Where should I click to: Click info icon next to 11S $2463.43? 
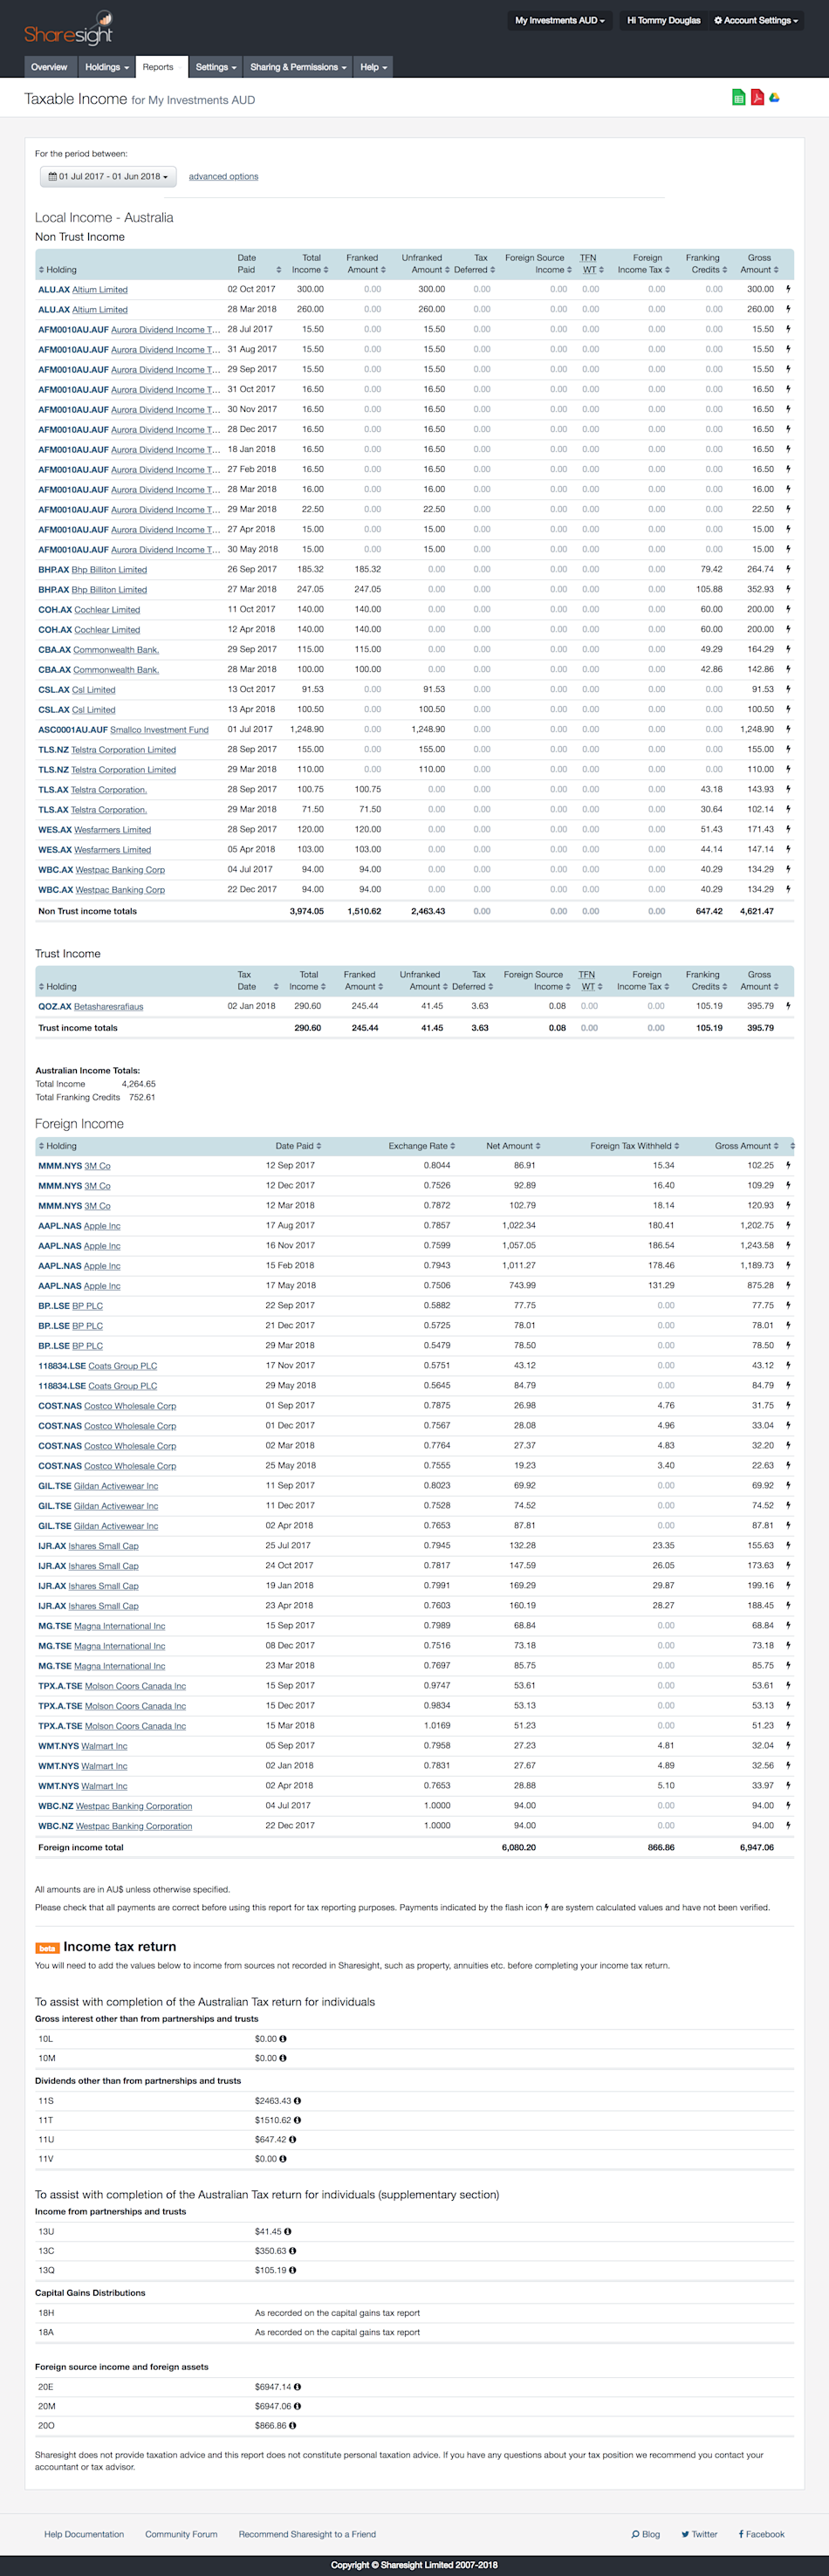[x=297, y=2101]
